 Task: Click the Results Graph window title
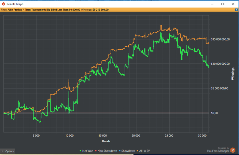(x=15, y=4)
